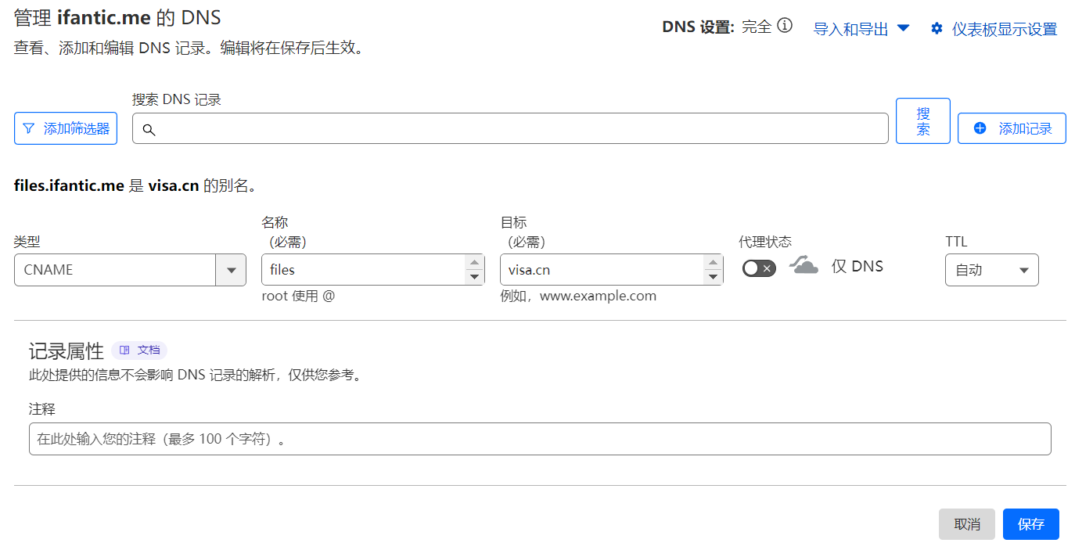Click the magnifier icon in search box
This screenshot has height=550, width=1075.
[x=149, y=130]
